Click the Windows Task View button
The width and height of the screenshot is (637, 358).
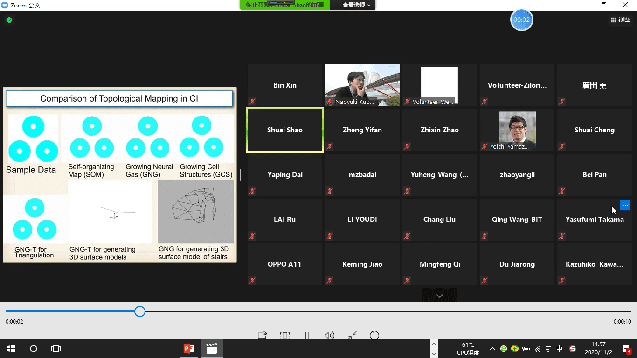[56, 349]
